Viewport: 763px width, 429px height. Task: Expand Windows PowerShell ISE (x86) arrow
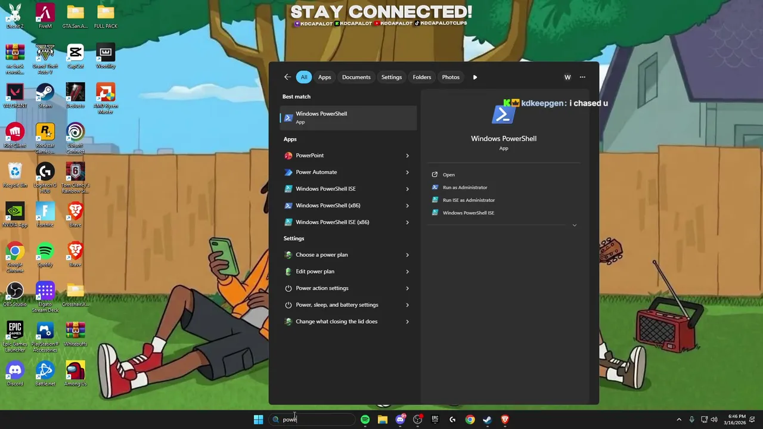tap(407, 222)
